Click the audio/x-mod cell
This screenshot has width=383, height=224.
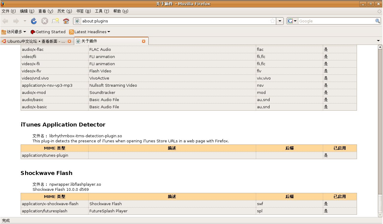pyautogui.click(x=54, y=92)
